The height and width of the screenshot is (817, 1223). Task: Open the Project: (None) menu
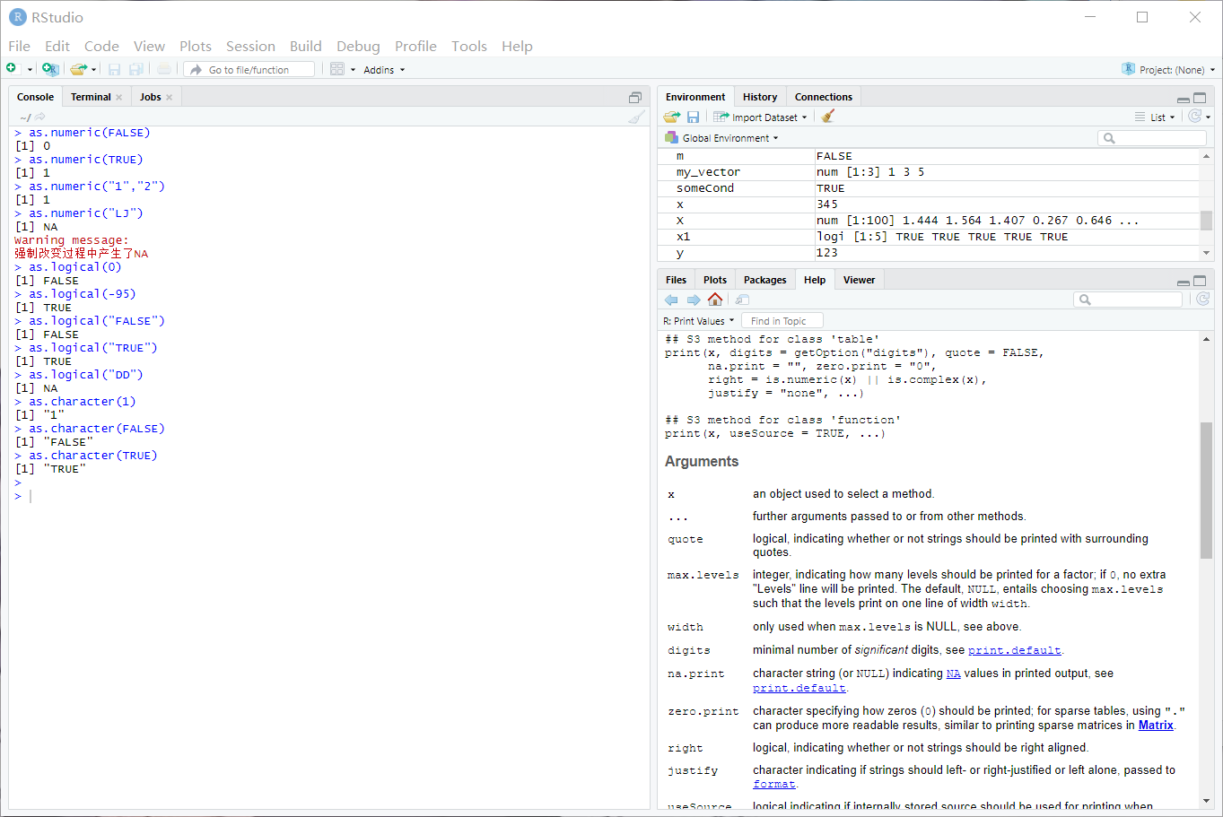coord(1168,69)
